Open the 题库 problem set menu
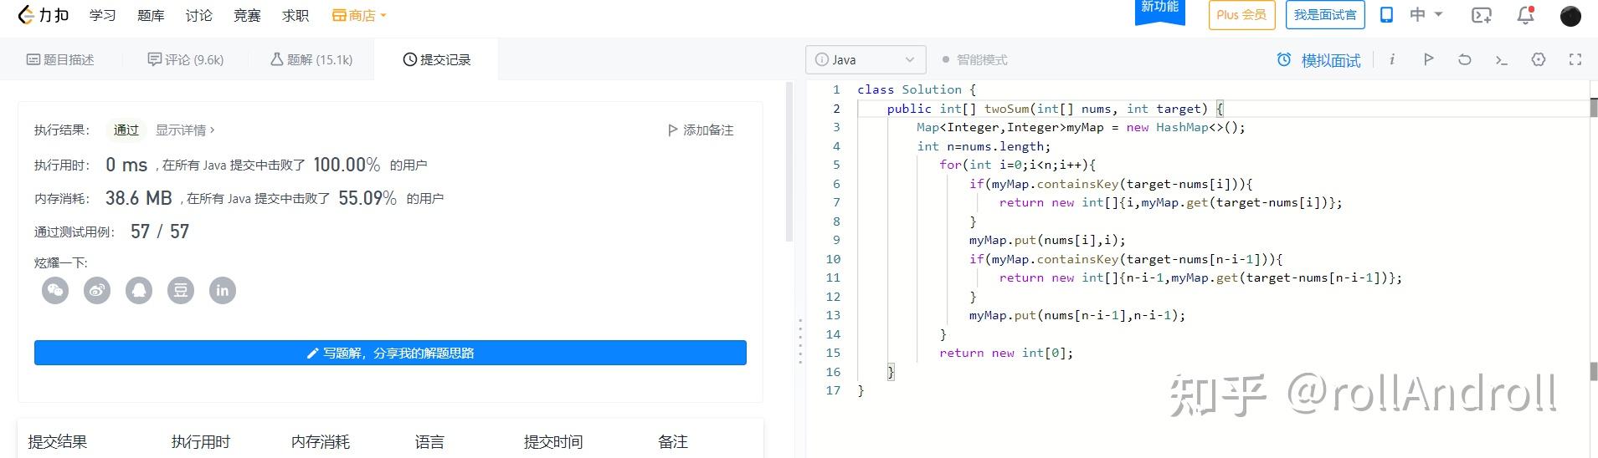Viewport: 1598px width, 458px height. (151, 15)
